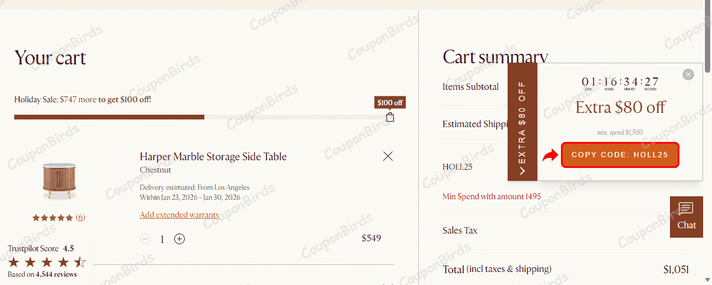Click the Extra $80 off heading
The height and width of the screenshot is (285, 712).
620,107
